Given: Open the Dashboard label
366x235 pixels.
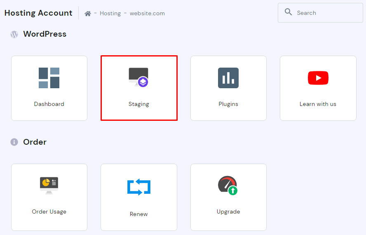Looking at the screenshot, I should 49,104.
